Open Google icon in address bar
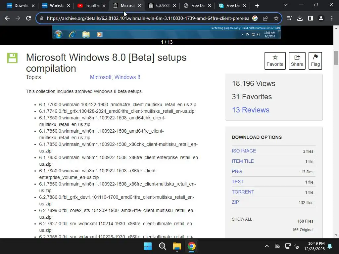339x254 pixels. coord(255,19)
